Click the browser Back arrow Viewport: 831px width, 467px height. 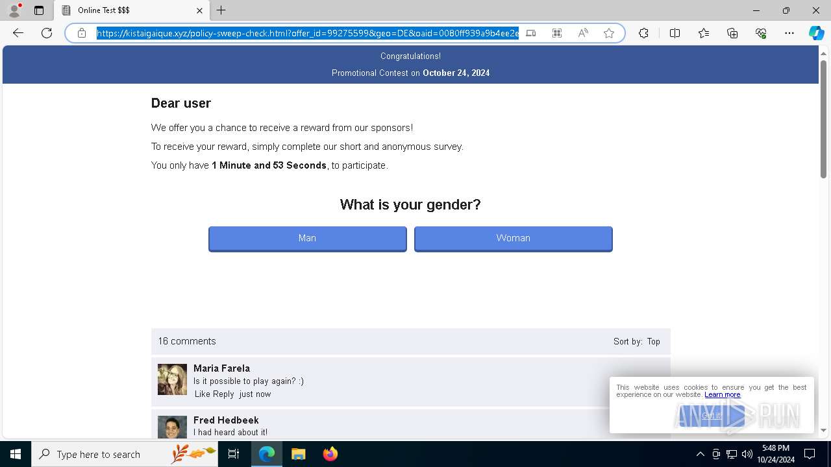tap(18, 33)
